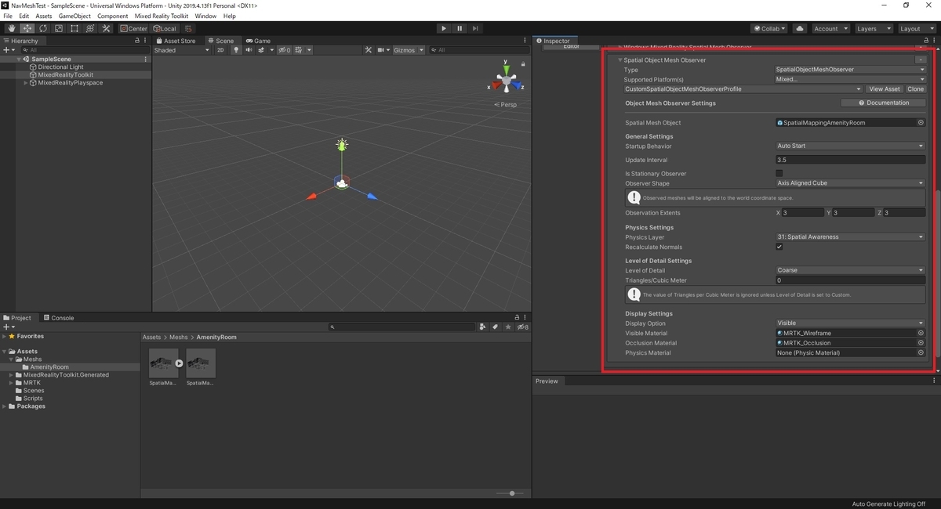
Task: Toggle hidden objects visibility in Scene
Action: coord(284,50)
